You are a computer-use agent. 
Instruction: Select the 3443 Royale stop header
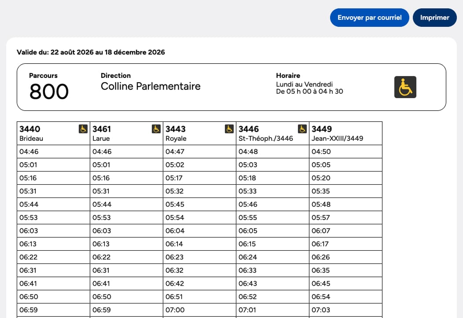[200, 133]
